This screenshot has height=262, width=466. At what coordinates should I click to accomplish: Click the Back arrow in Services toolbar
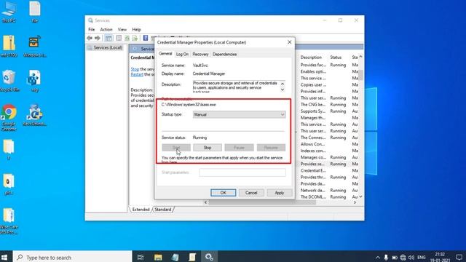pyautogui.click(x=90, y=38)
